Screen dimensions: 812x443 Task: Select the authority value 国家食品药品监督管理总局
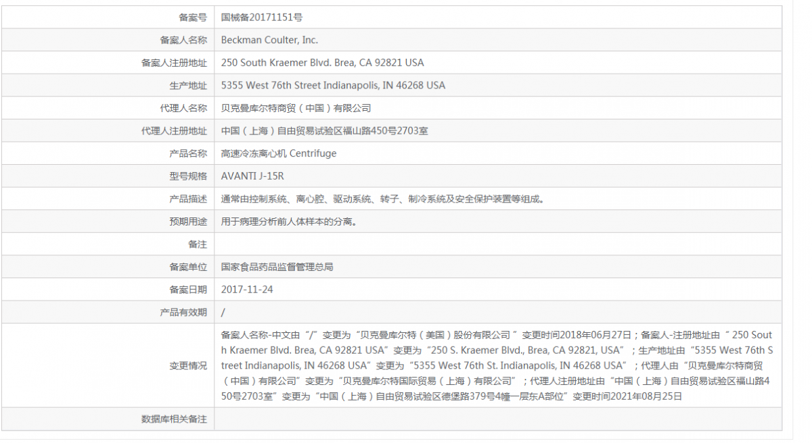click(x=277, y=267)
